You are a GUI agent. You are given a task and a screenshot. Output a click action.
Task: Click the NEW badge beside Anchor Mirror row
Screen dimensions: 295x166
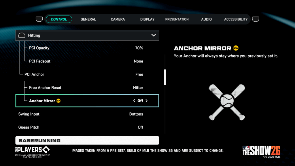(58, 101)
